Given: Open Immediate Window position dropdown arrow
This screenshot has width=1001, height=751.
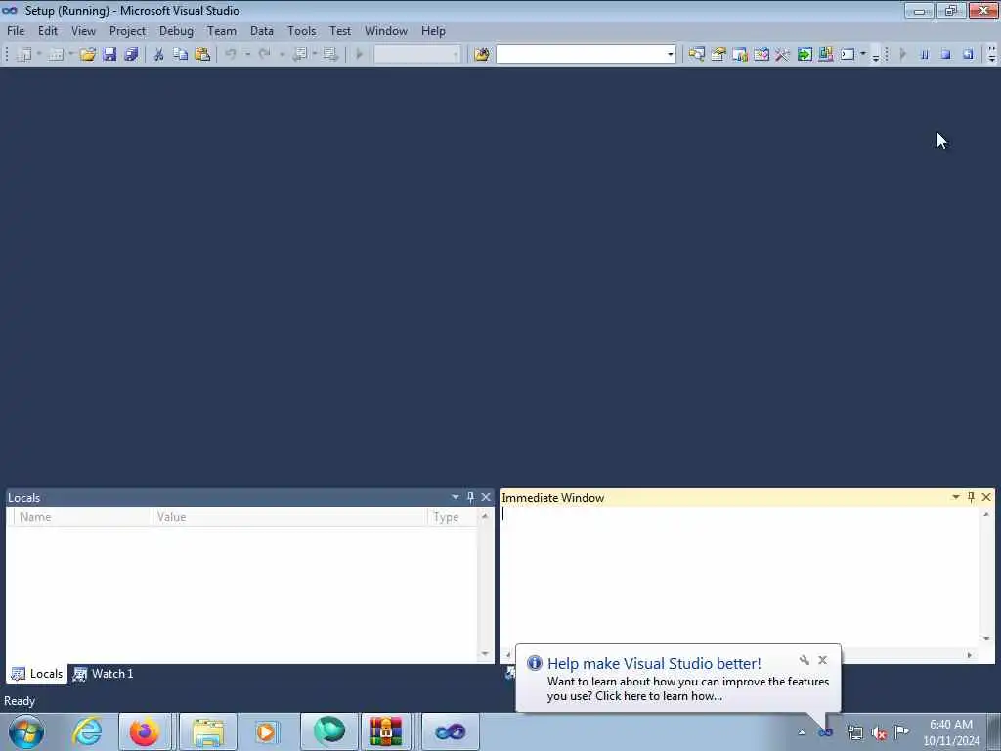Looking at the screenshot, I should (x=956, y=497).
